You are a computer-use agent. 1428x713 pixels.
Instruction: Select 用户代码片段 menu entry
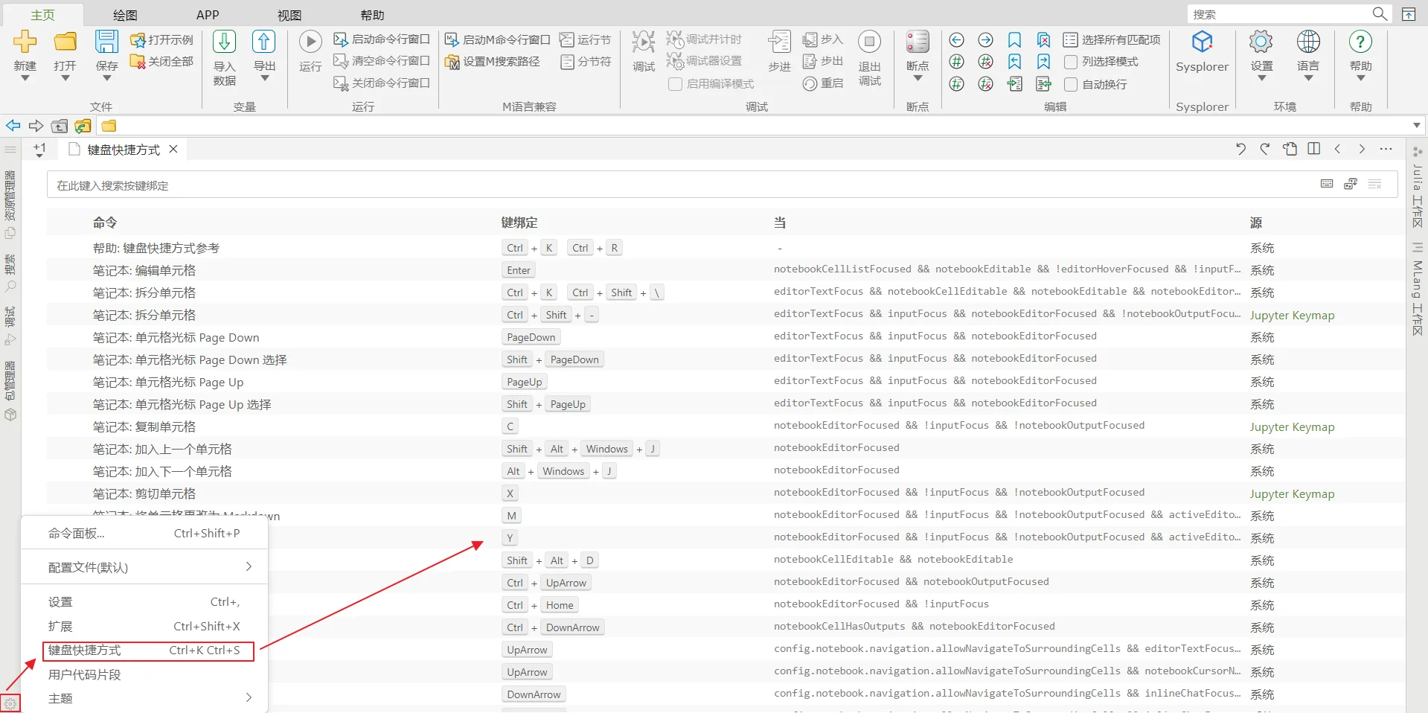144,675
